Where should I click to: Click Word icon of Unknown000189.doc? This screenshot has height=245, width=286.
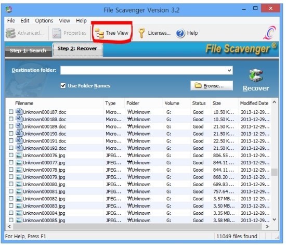(19, 126)
